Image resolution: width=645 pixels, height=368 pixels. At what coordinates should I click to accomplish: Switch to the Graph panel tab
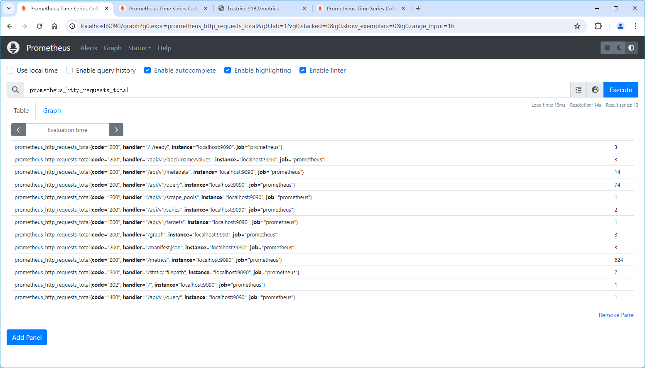tap(52, 110)
